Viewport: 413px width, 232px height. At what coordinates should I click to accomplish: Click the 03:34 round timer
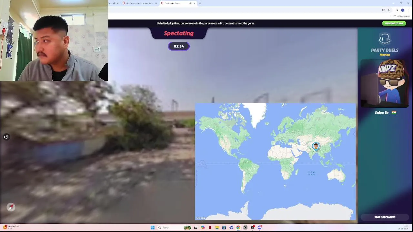pos(179,46)
